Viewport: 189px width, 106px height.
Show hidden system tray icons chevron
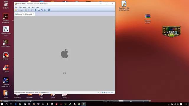click(x=169, y=104)
